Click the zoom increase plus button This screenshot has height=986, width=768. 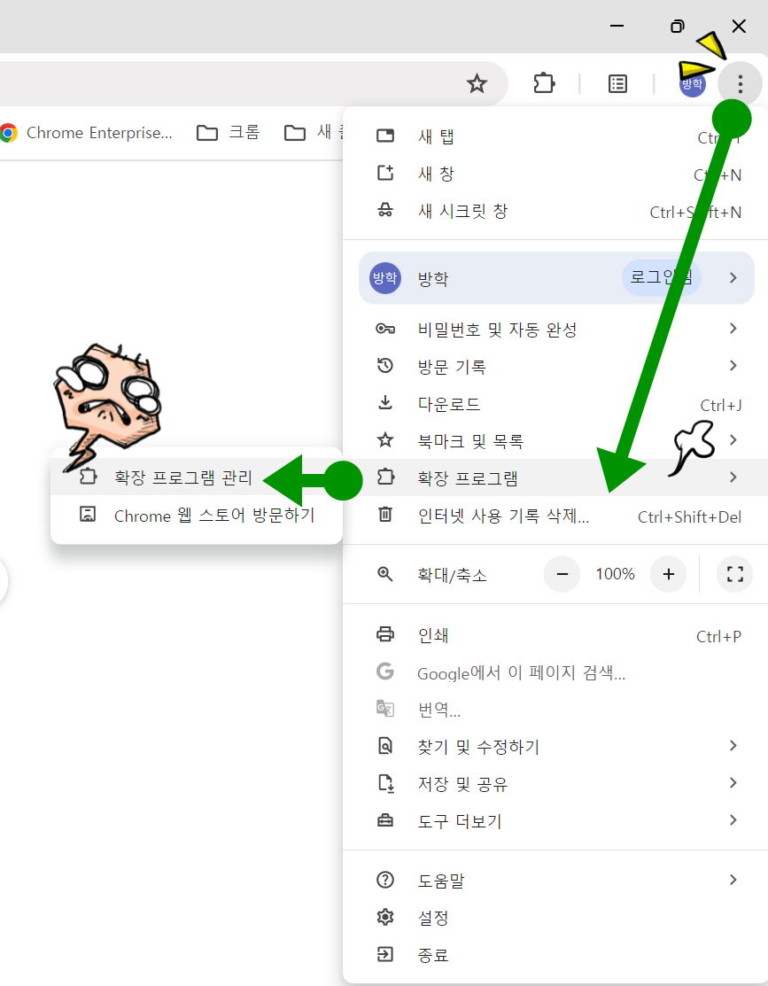pyautogui.click(x=668, y=574)
